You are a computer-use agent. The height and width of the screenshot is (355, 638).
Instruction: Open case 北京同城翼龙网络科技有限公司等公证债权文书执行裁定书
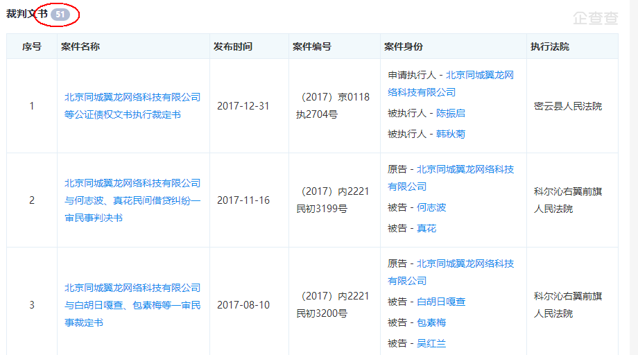(x=132, y=105)
